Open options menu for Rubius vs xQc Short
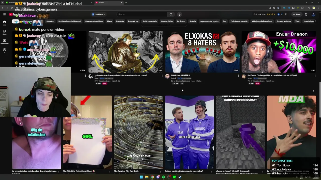 click(x=212, y=172)
